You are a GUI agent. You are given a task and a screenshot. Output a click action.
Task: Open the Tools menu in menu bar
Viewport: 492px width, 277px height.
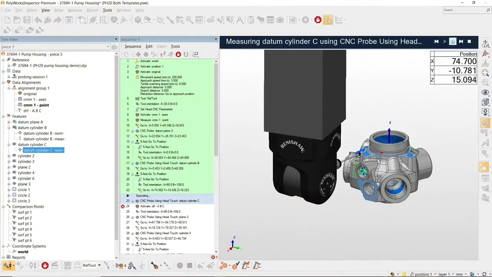pyautogui.click(x=107, y=10)
